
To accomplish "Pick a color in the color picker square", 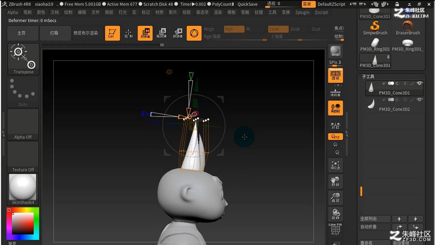I will point(23,224).
